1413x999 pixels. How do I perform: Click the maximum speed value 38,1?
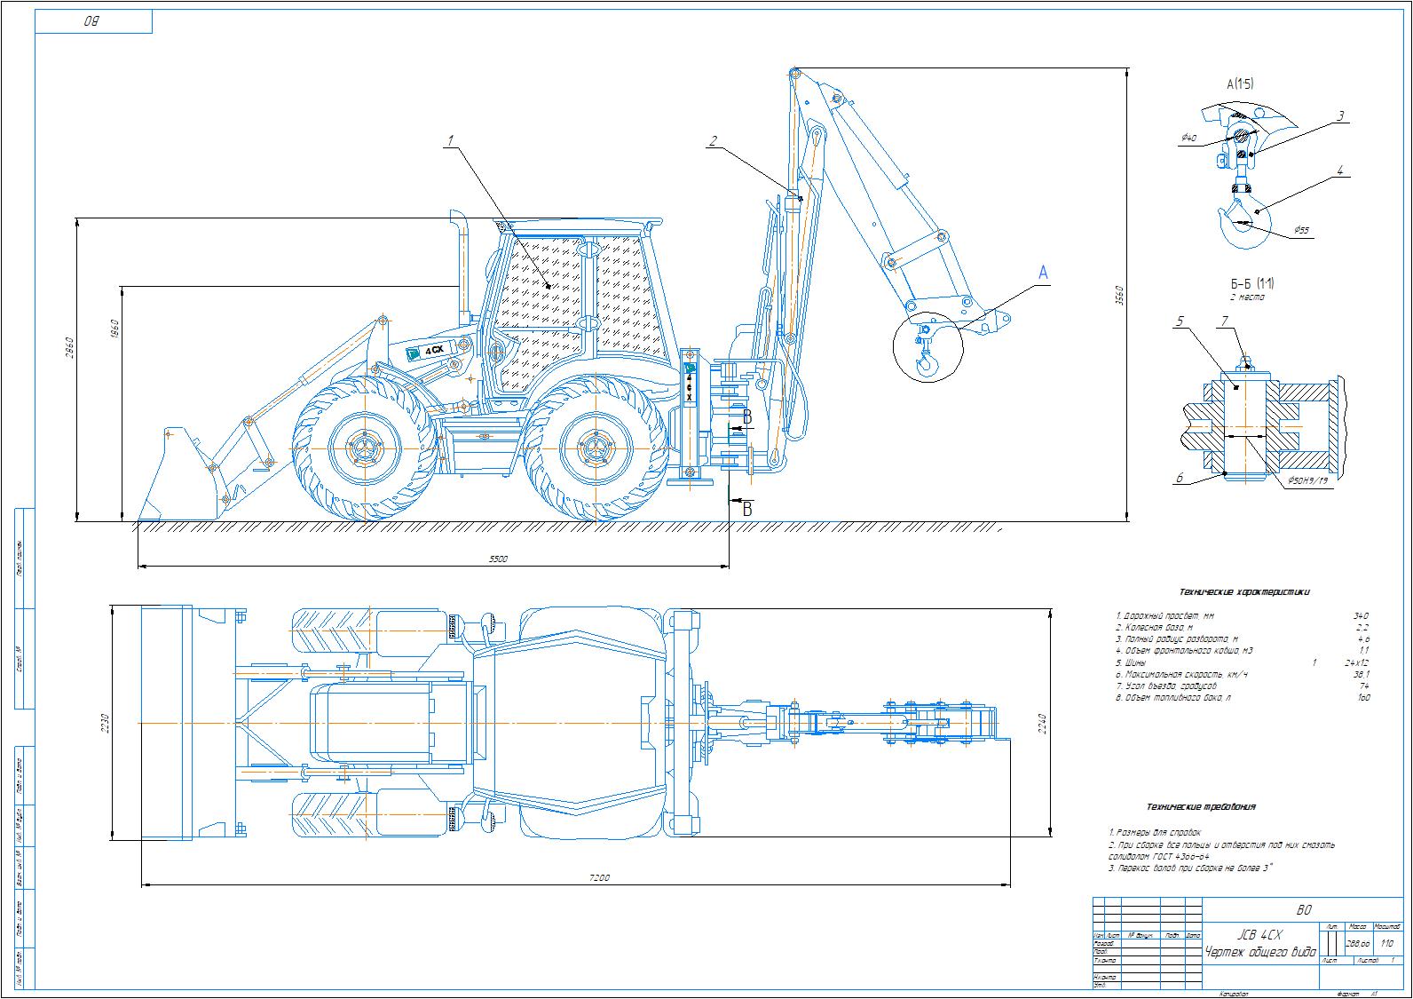[1362, 675]
